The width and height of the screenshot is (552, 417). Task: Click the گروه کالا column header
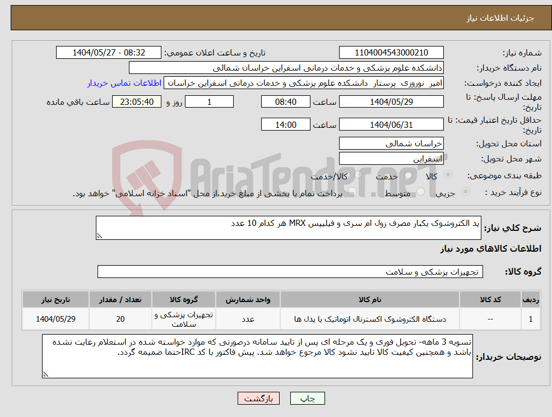point(184,300)
